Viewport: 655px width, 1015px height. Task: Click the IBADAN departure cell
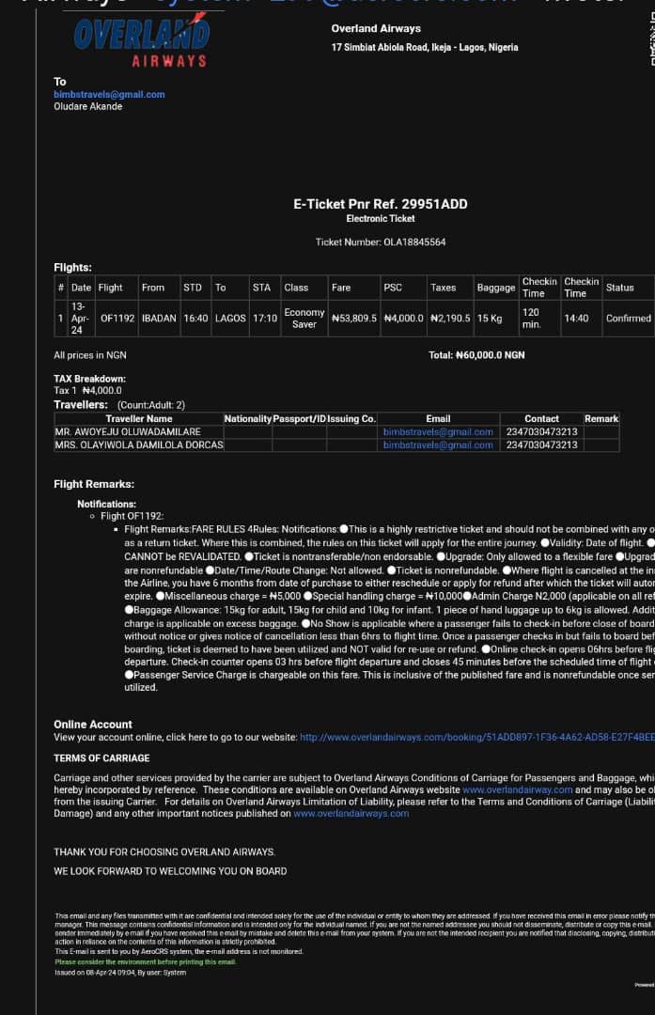159,319
